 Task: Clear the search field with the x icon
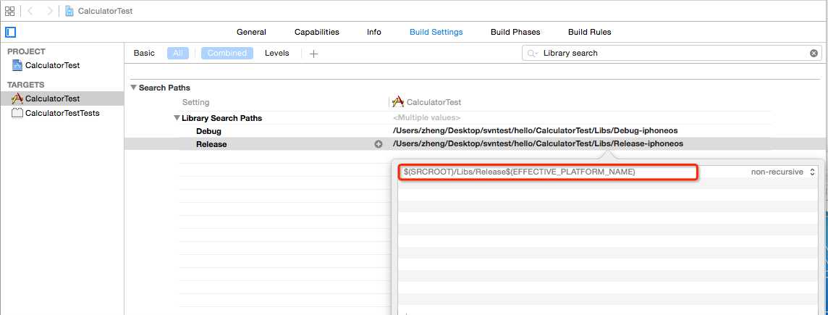(x=814, y=53)
